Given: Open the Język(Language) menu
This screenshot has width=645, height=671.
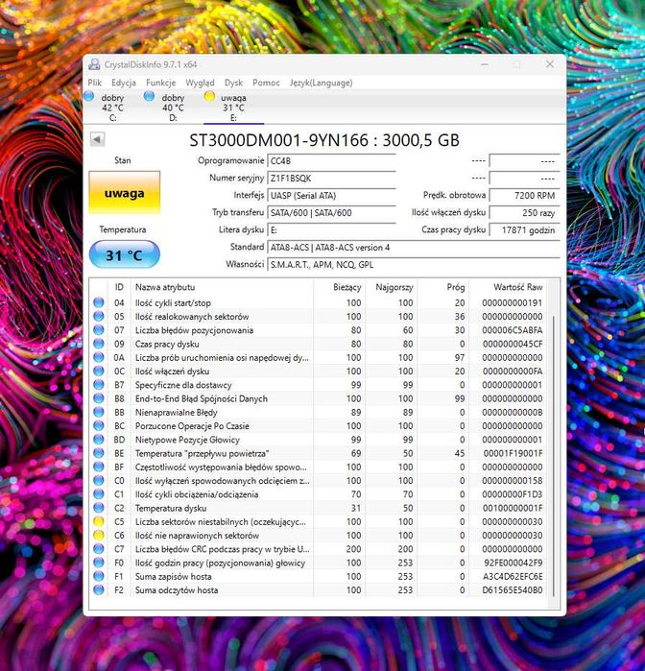Looking at the screenshot, I should click(321, 83).
